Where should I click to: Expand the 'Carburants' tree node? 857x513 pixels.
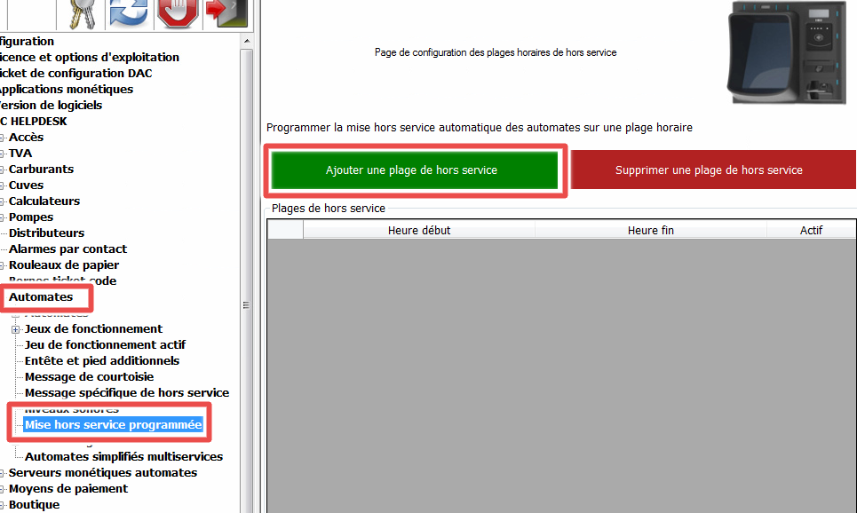click(x=3, y=170)
